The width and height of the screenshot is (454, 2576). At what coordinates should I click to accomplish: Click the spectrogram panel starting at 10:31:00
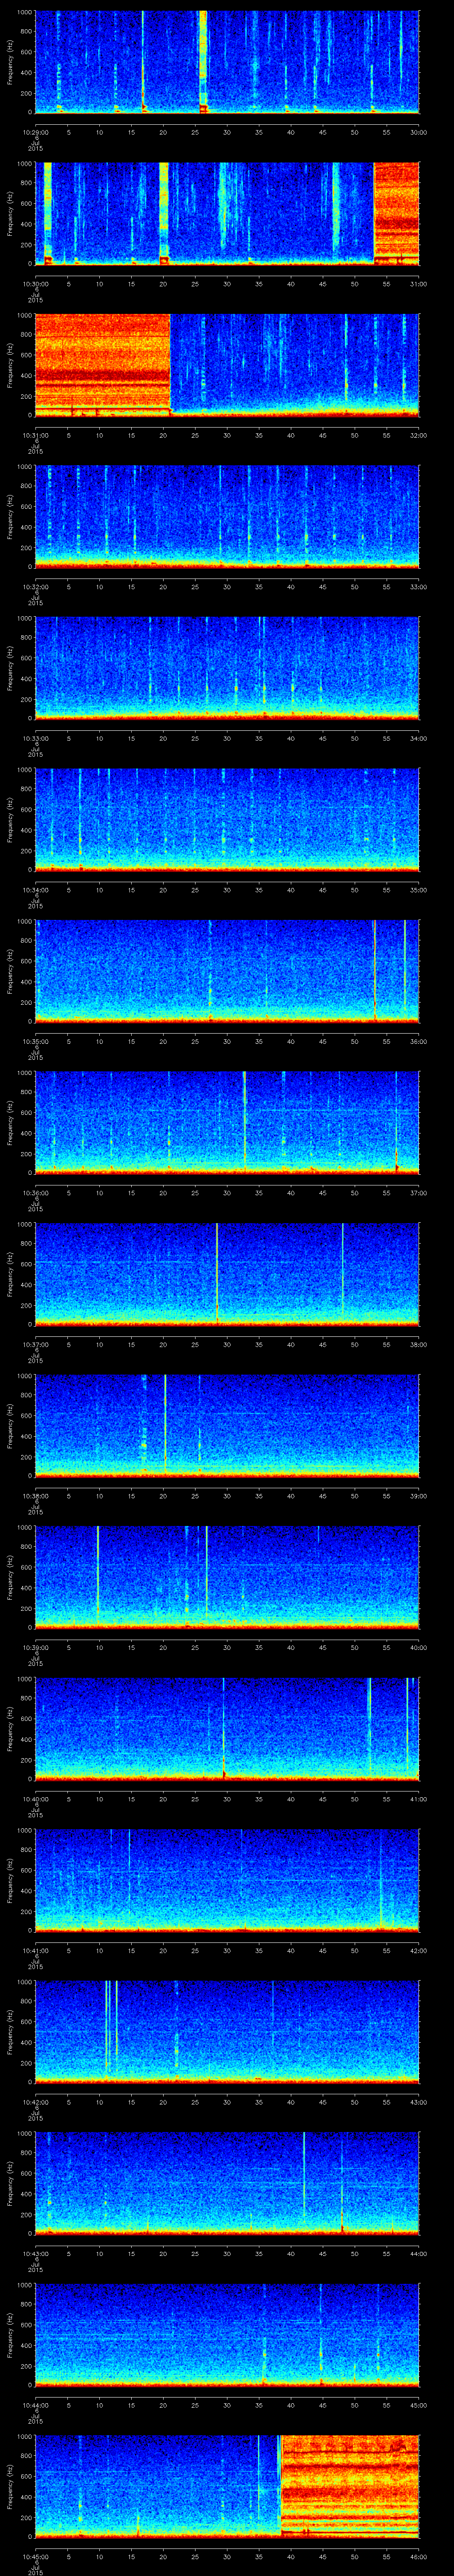[227, 365]
